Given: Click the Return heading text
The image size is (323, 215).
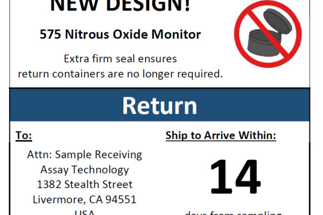Looking at the screenshot, I should click(160, 106).
